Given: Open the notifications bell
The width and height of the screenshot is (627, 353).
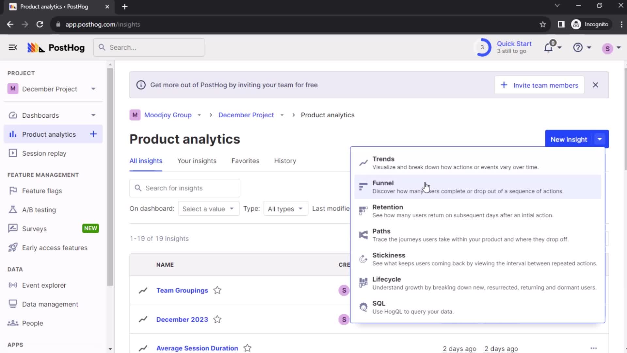Looking at the screenshot, I should [549, 48].
